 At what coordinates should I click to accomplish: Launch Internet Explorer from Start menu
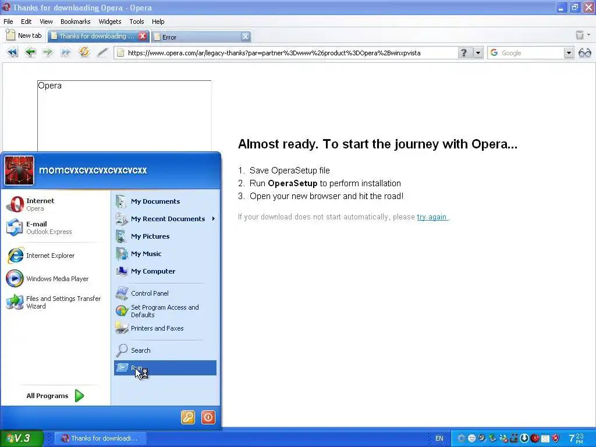click(55, 256)
